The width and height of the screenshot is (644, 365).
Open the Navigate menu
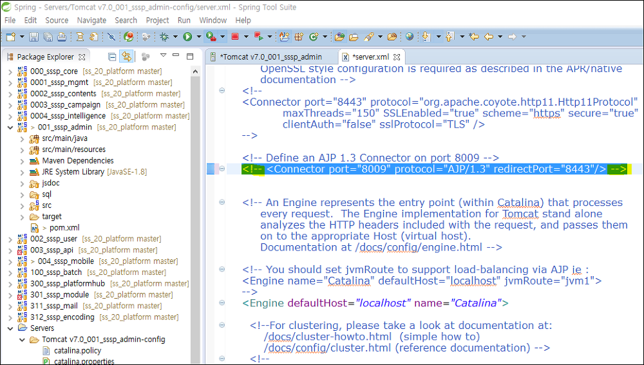tap(91, 20)
